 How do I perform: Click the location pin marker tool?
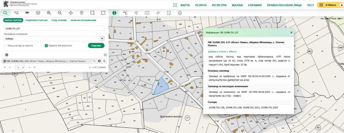tap(82, 13)
